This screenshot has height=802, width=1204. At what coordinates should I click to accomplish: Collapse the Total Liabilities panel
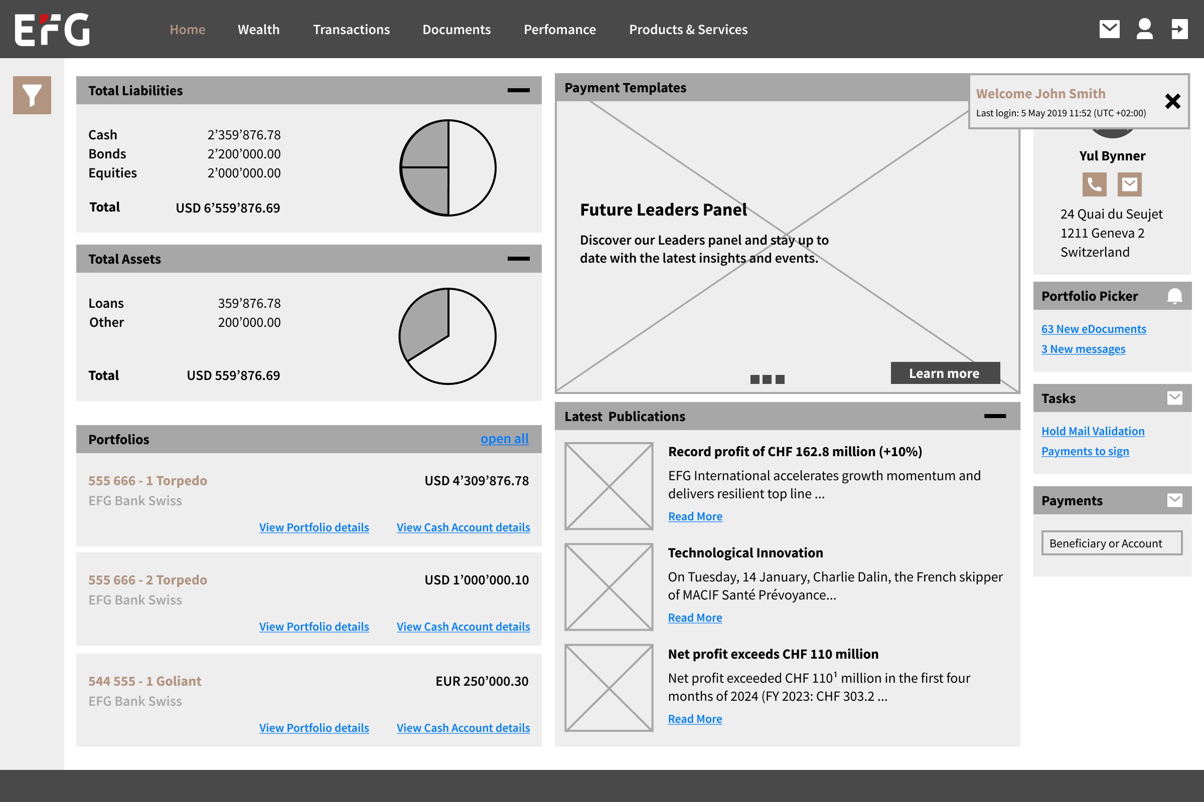[518, 91]
